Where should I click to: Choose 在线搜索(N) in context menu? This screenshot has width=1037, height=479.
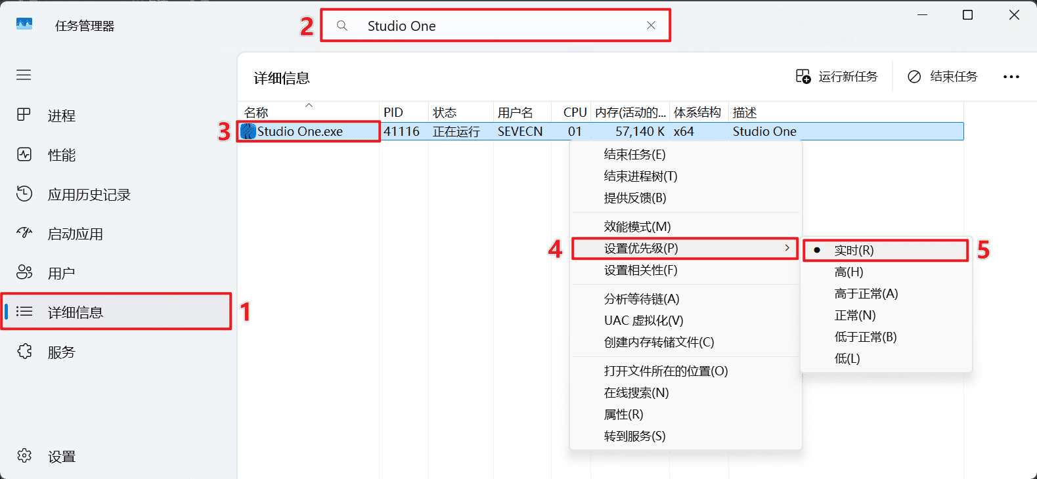(686, 392)
